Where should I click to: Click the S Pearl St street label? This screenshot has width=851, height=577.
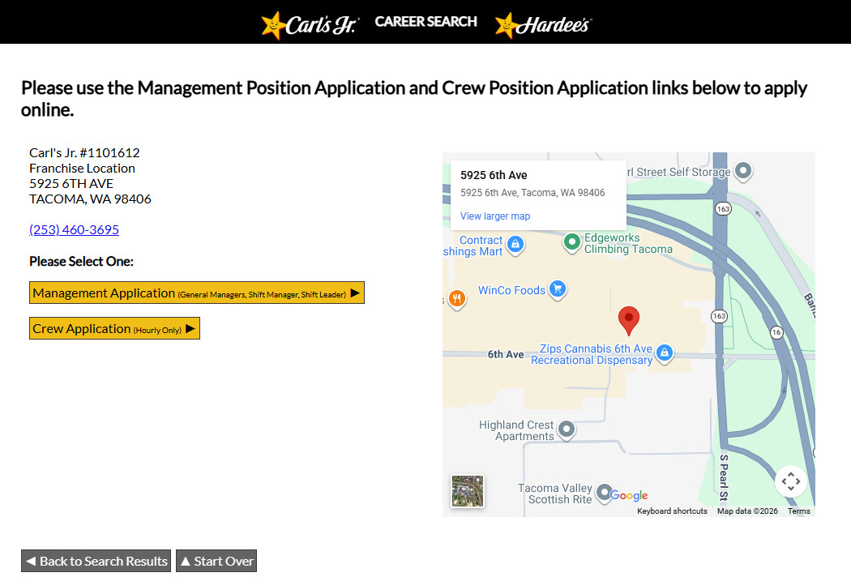[724, 477]
